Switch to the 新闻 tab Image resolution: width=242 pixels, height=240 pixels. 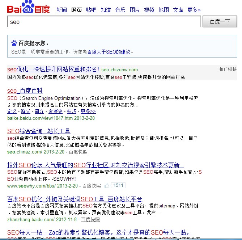pyautogui.click(x=61, y=10)
